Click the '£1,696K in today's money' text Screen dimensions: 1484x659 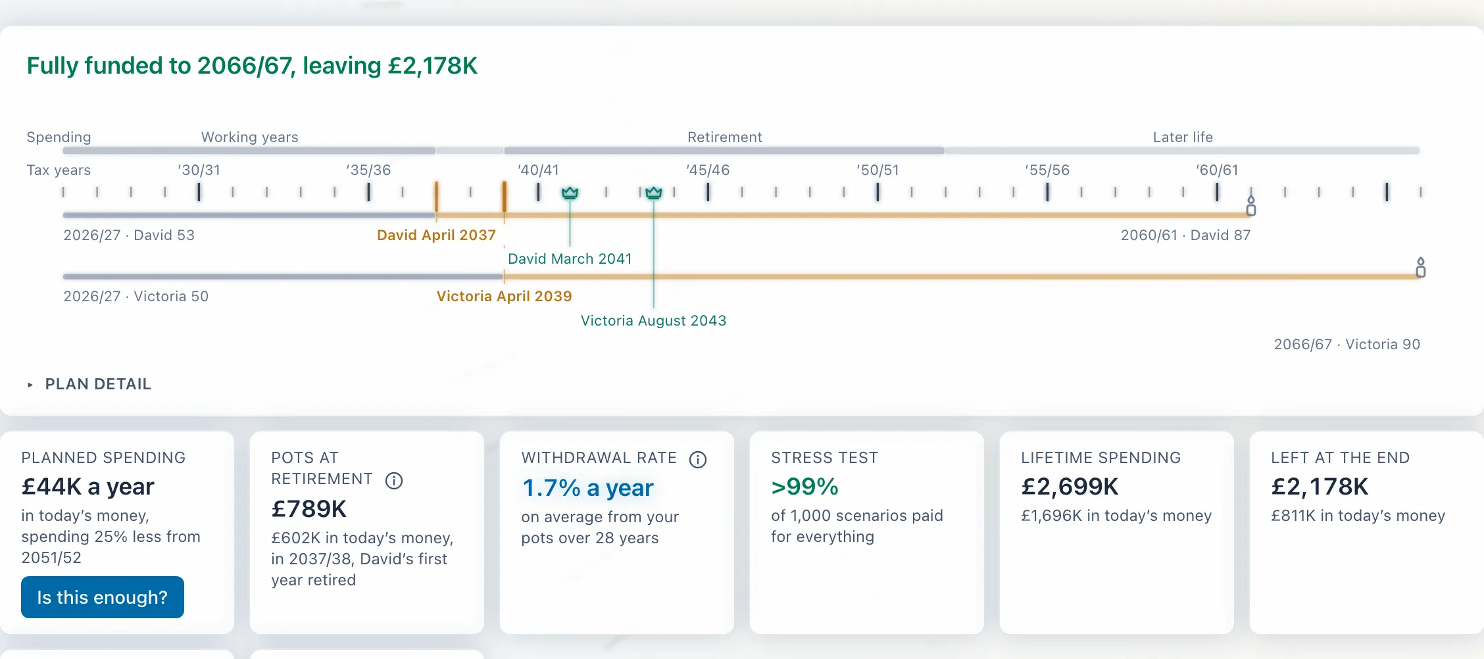[1116, 516]
